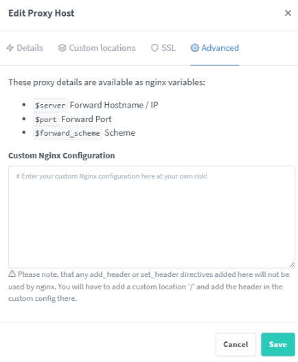Close the Edit Proxy Host dialog
298x362 pixels.
coord(288,13)
